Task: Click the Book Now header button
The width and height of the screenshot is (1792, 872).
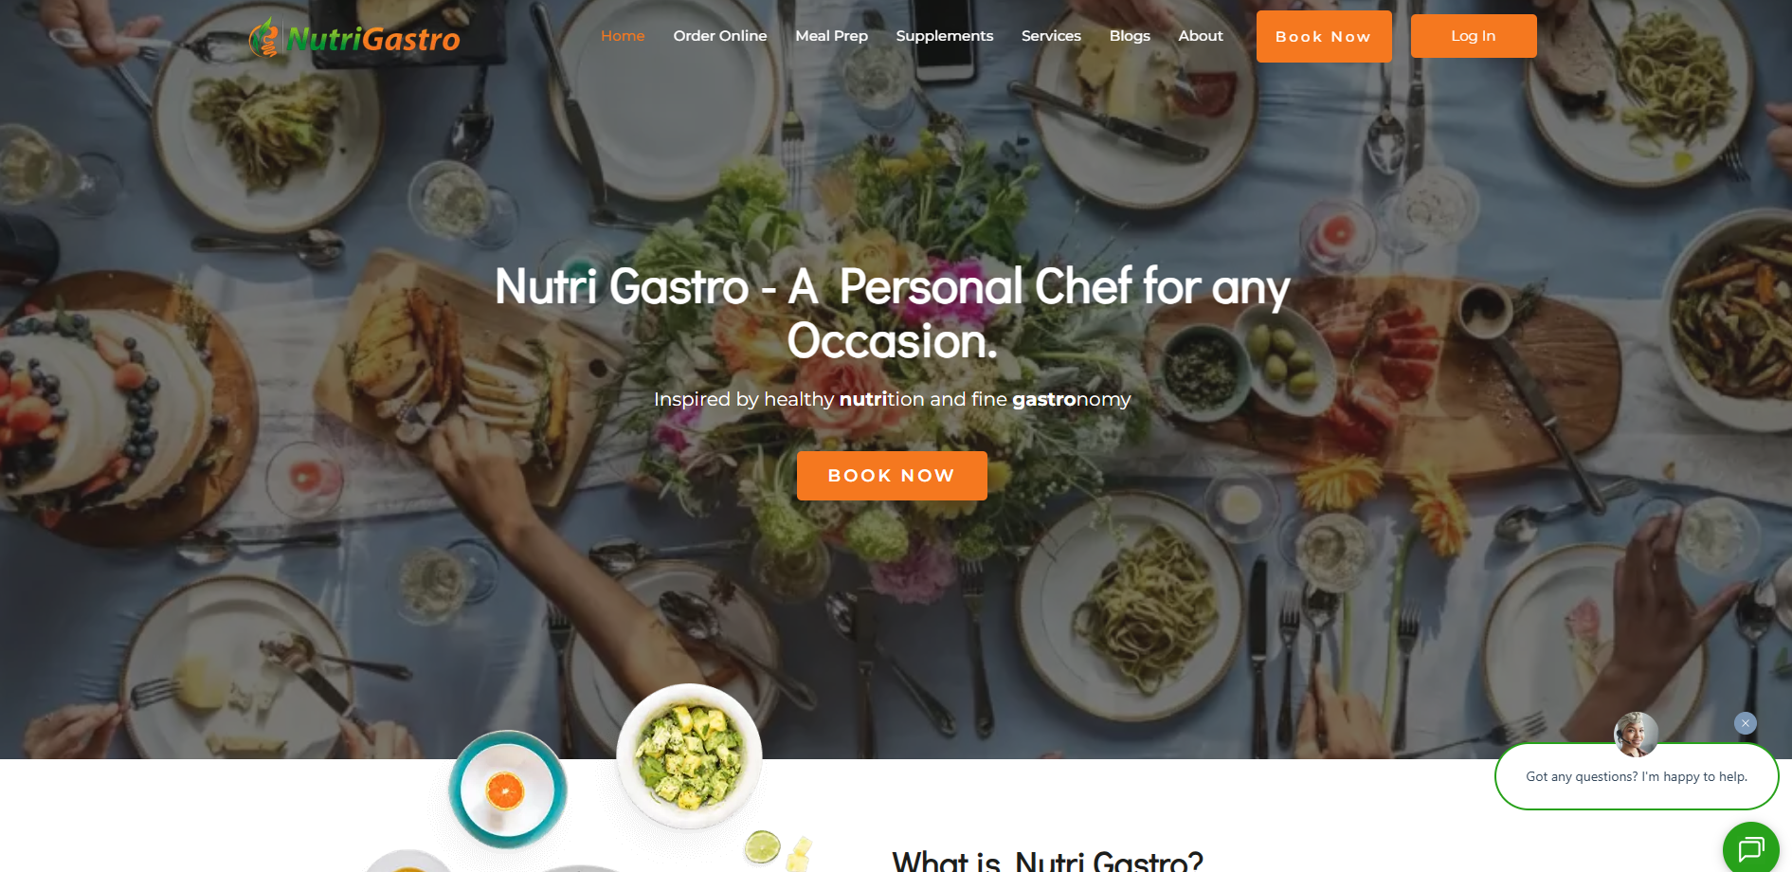Action: coord(1324,37)
